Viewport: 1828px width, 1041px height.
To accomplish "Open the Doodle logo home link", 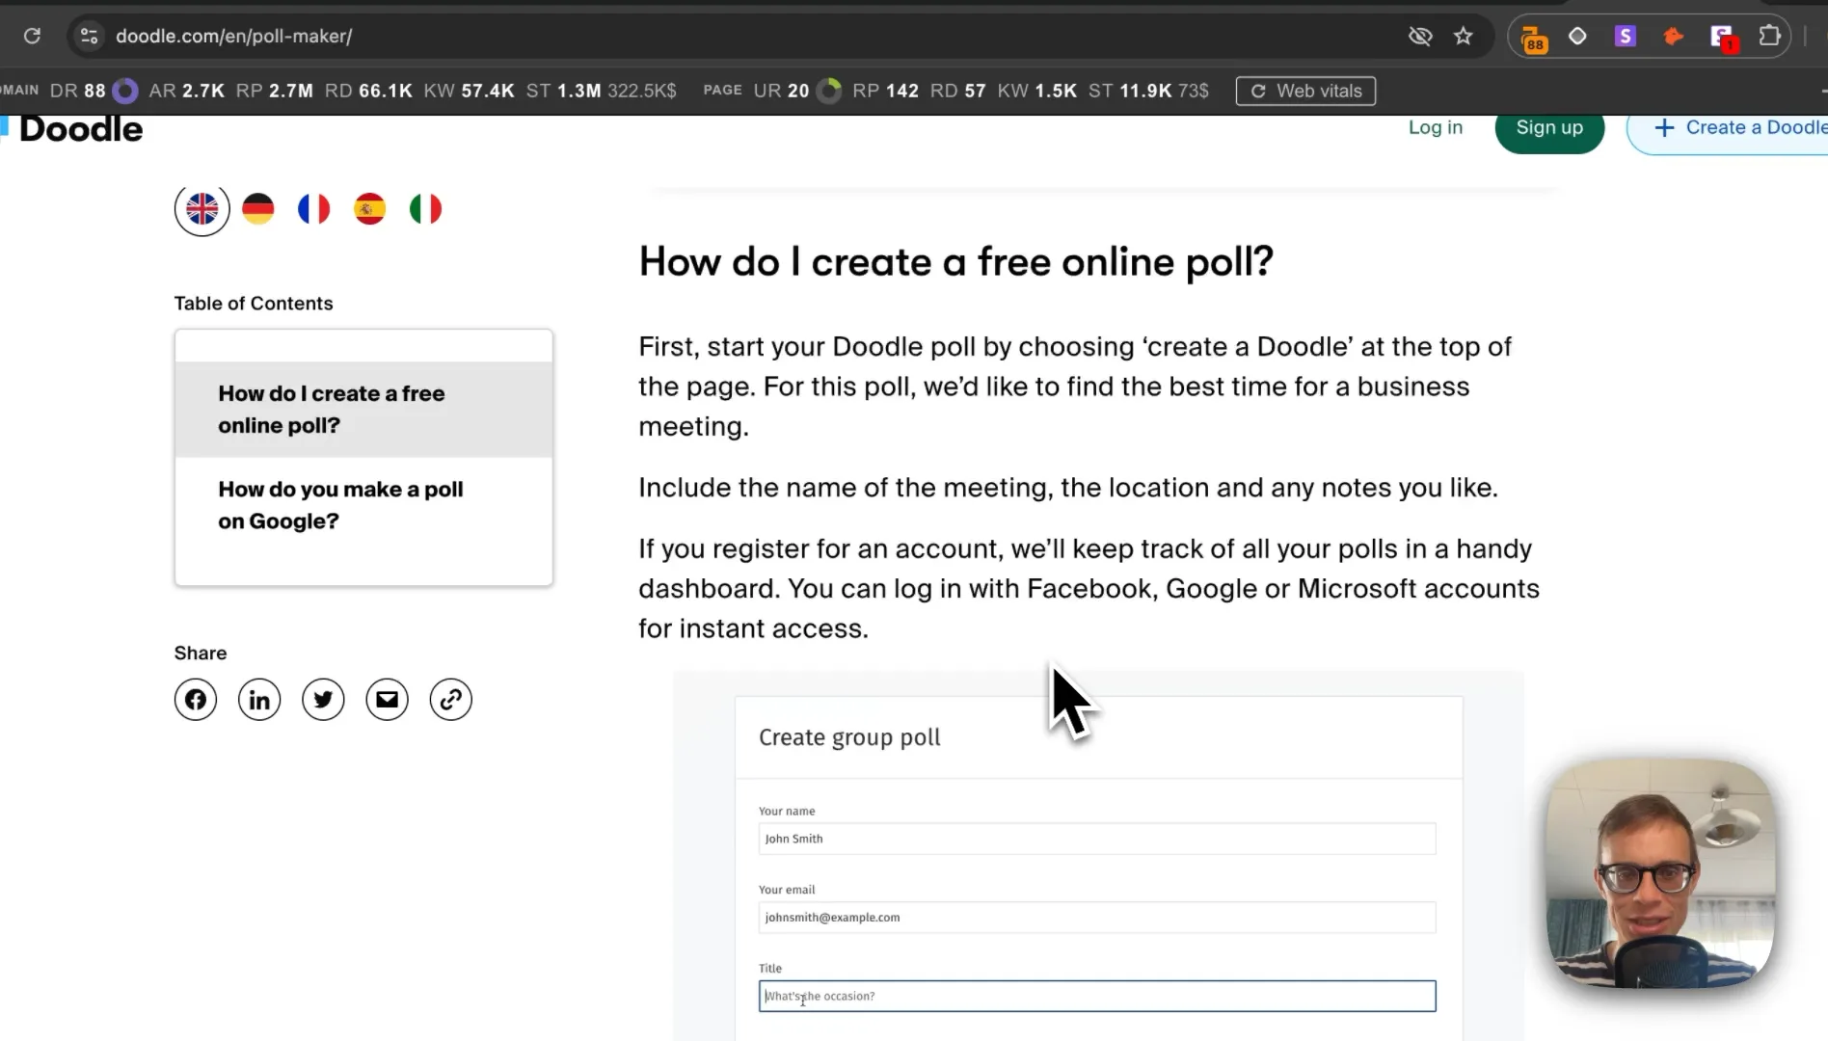I will click(x=72, y=128).
